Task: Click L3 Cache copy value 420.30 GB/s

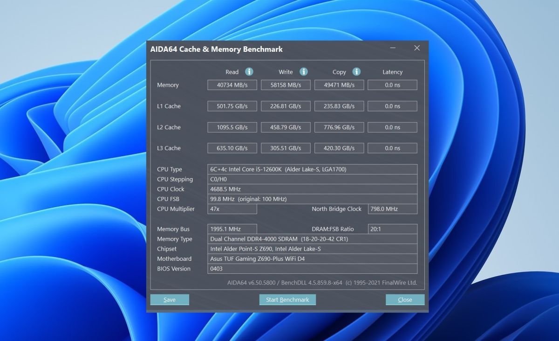Action: (339, 148)
